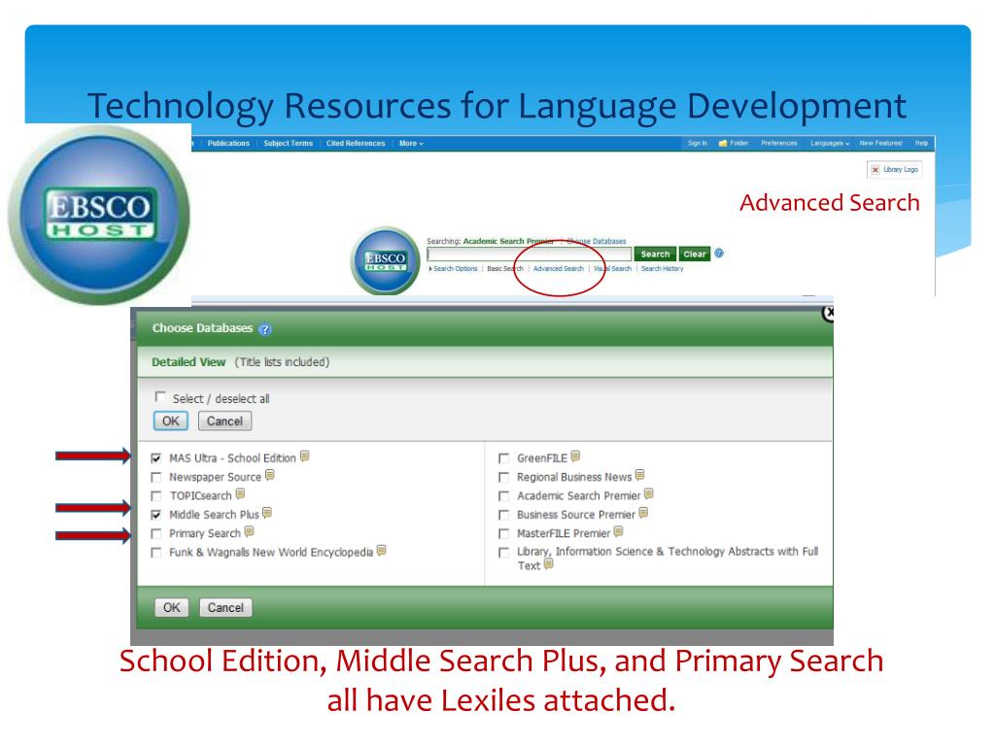This screenshot has width=995, height=746.
Task: Open note icon beside Primary Search
Action: pyautogui.click(x=250, y=531)
